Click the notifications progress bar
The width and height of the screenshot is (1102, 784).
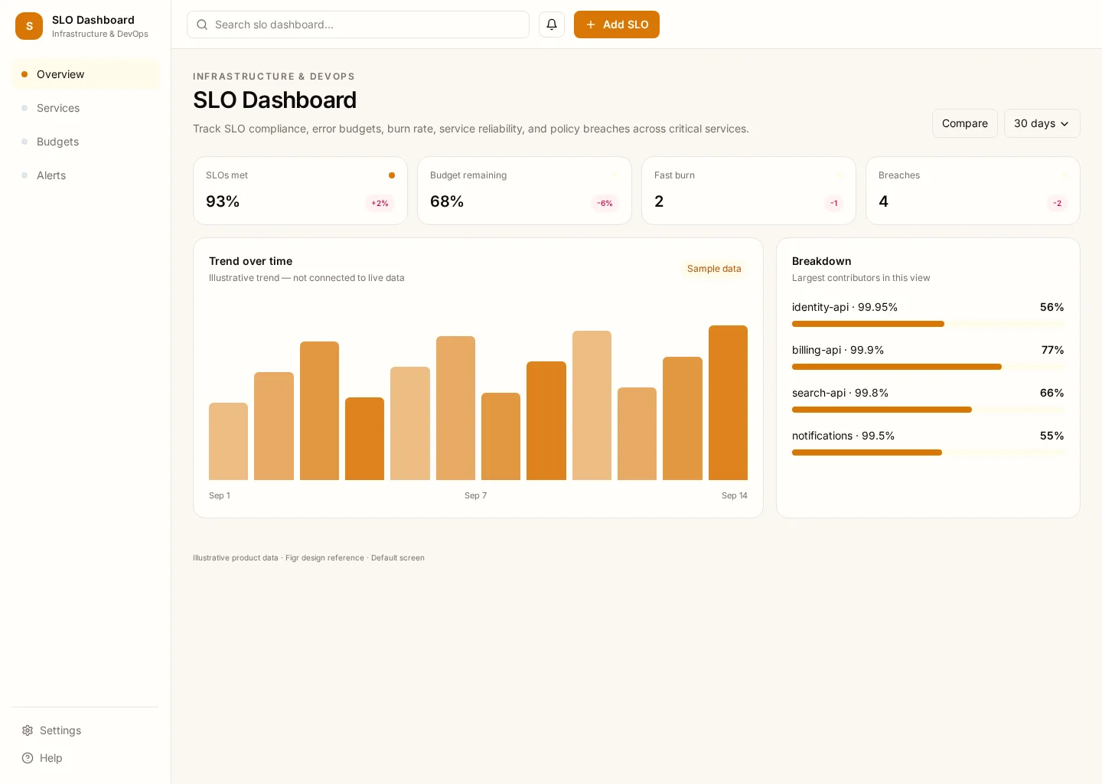[x=928, y=452]
